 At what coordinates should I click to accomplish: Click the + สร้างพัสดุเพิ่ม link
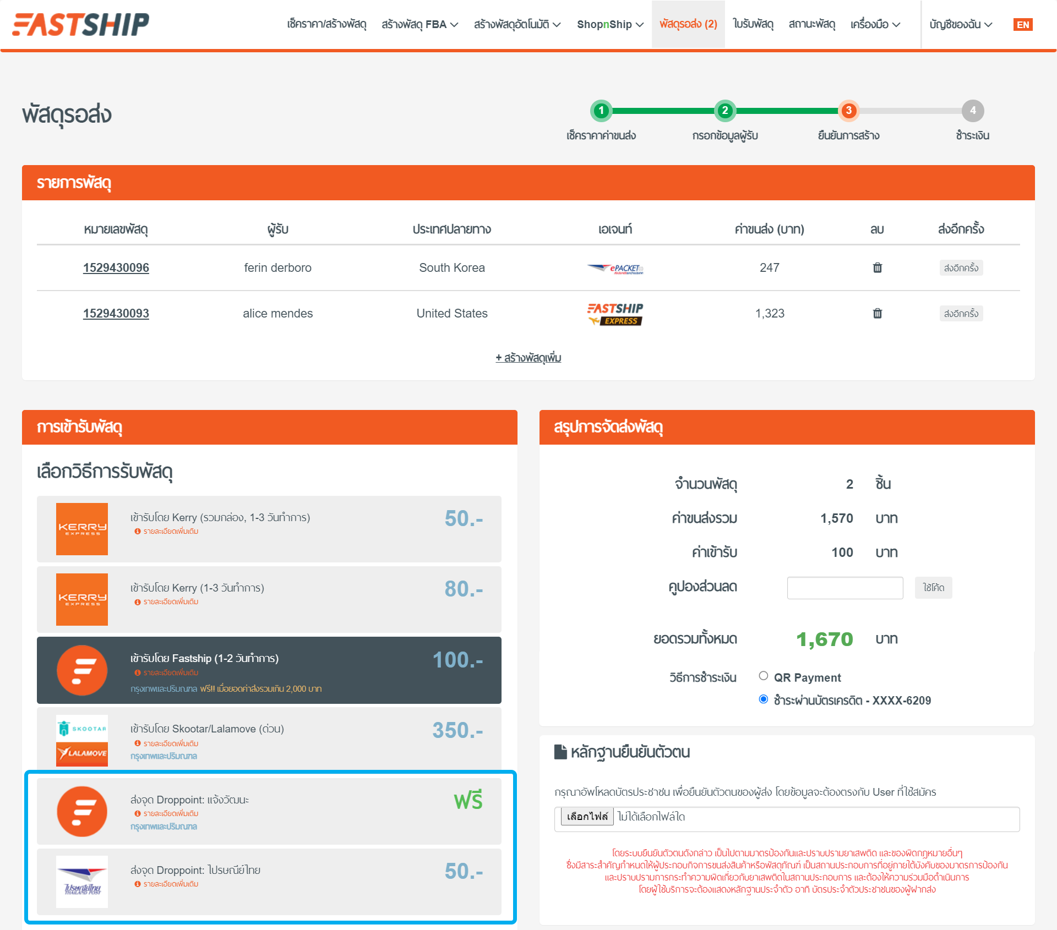(x=528, y=358)
